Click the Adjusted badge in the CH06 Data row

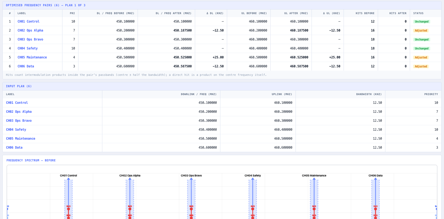(421, 66)
